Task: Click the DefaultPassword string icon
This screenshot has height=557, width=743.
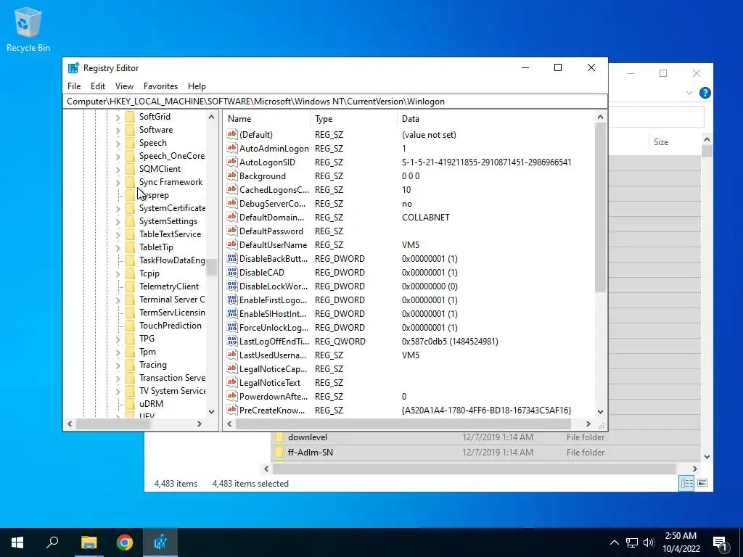Action: [231, 231]
